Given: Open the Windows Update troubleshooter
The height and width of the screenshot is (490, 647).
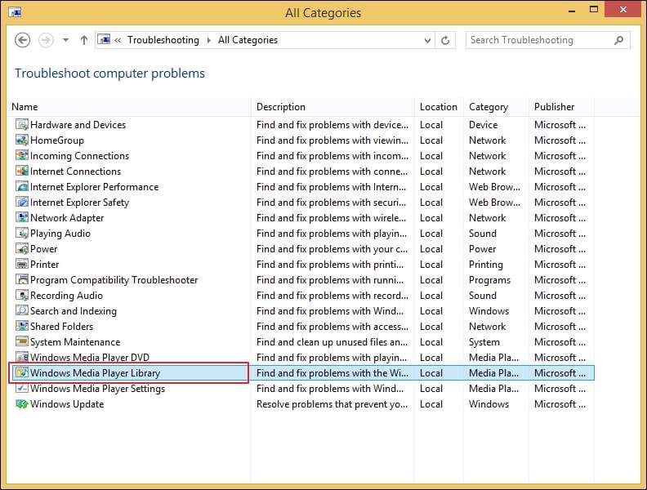Looking at the screenshot, I should [x=67, y=404].
